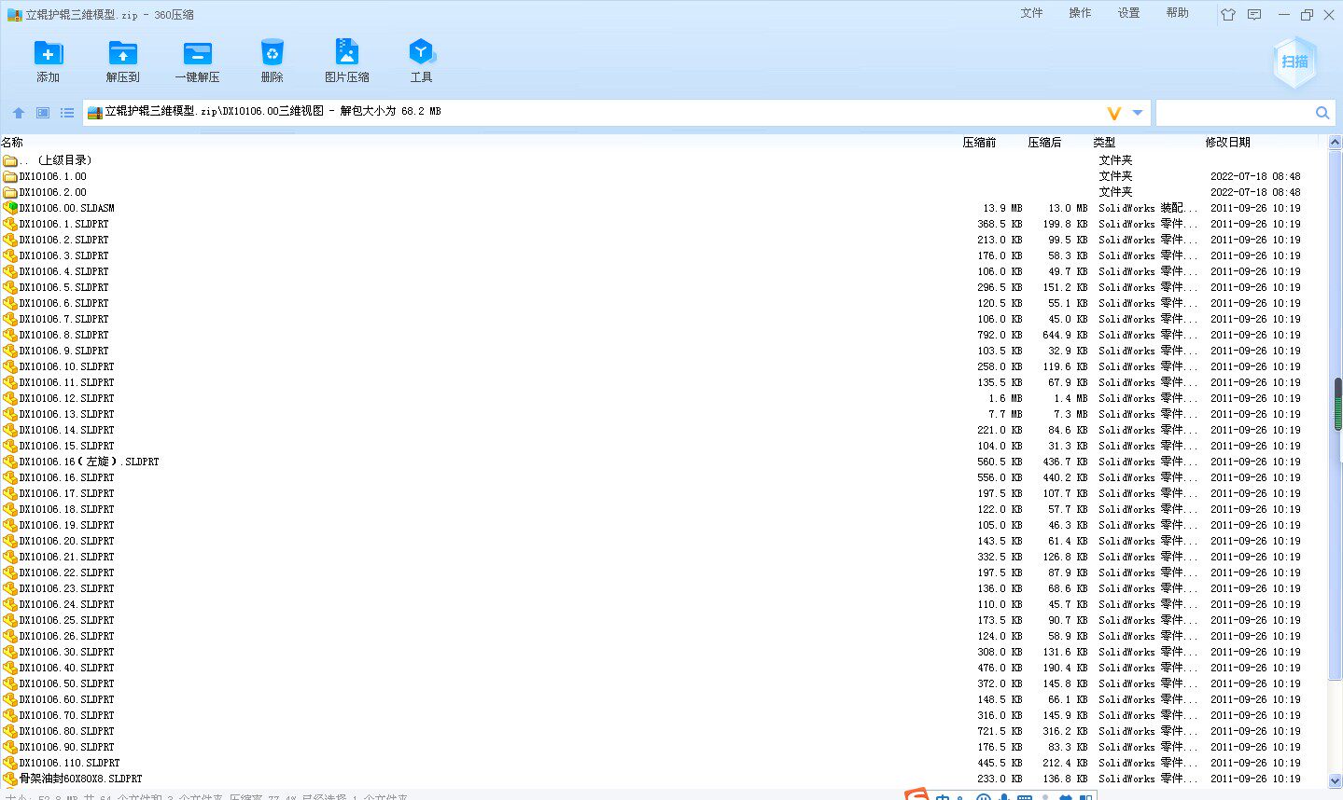
Task: Sort by 修改日期 column header
Action: click(x=1227, y=143)
